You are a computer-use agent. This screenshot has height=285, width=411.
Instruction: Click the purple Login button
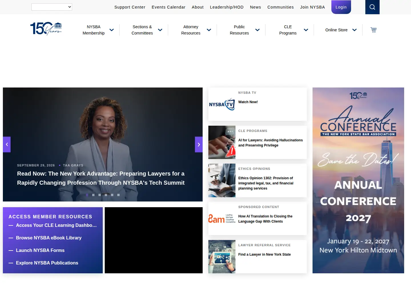[341, 7]
